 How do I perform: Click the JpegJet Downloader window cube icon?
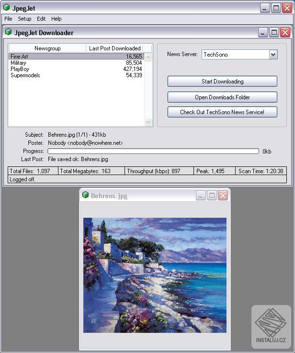(x=8, y=32)
